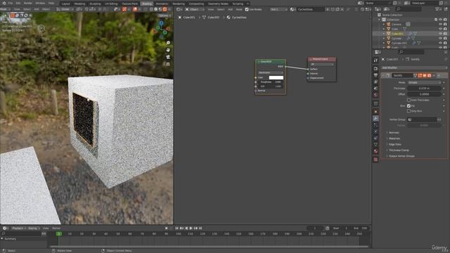The height and width of the screenshot is (253, 450).
Task: Switch to the Modeling workspace tab
Action: pyautogui.click(x=79, y=4)
